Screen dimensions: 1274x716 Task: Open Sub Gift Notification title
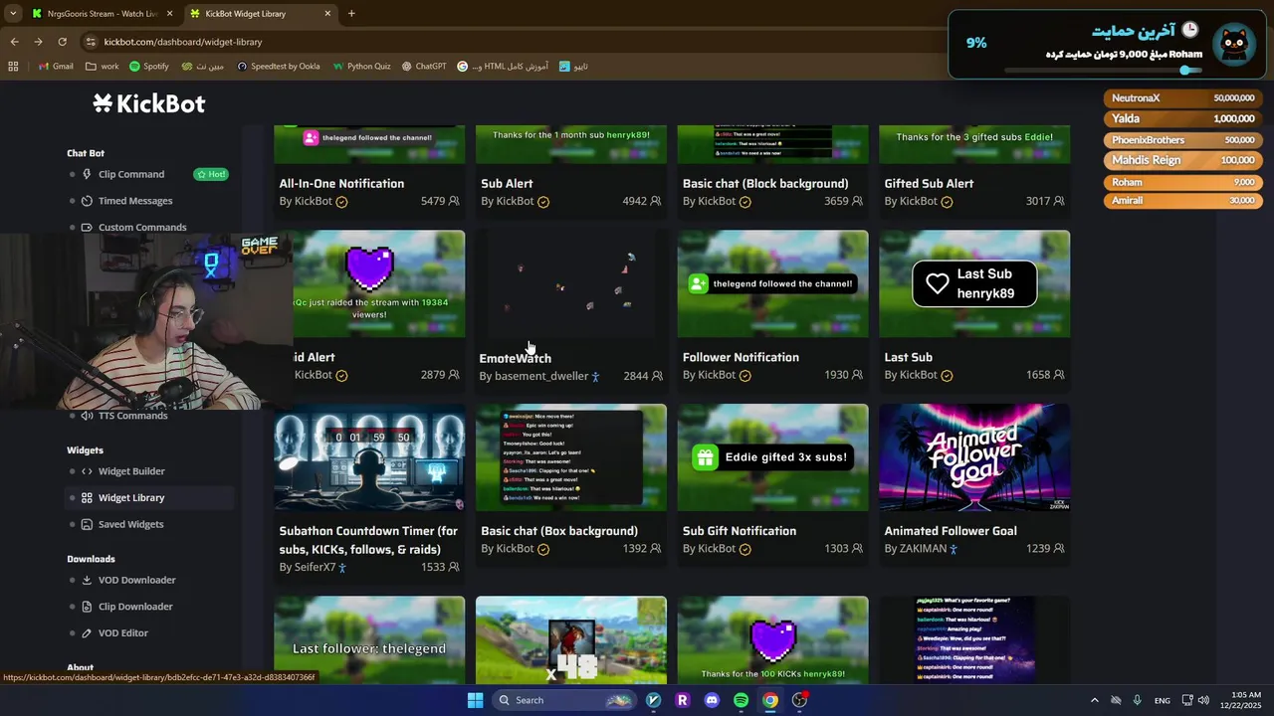point(740,531)
